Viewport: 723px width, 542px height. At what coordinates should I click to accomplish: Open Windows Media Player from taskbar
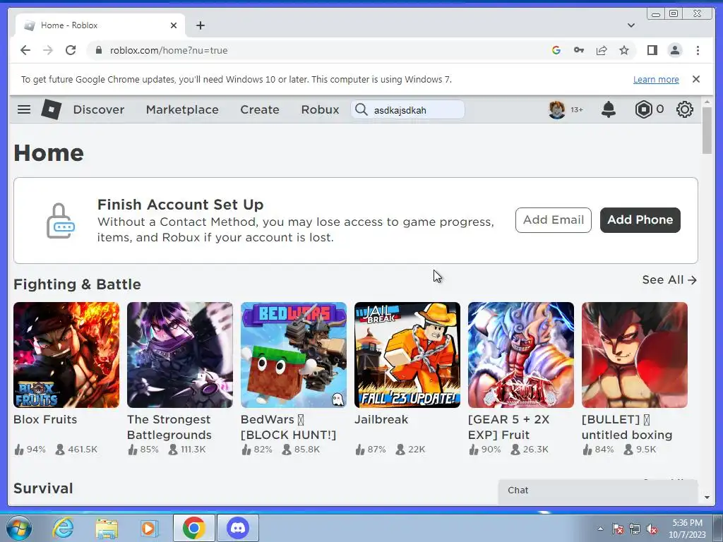(148, 529)
